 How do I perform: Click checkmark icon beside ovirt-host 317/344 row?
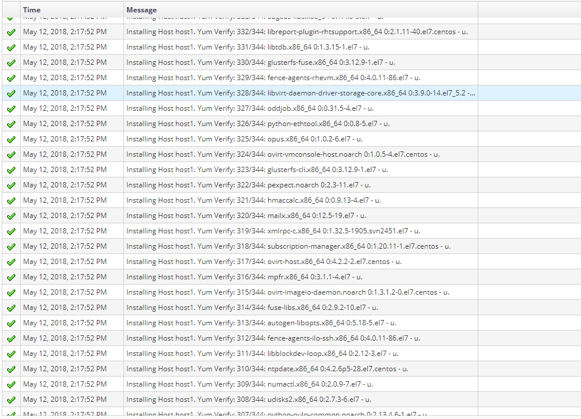point(11,262)
